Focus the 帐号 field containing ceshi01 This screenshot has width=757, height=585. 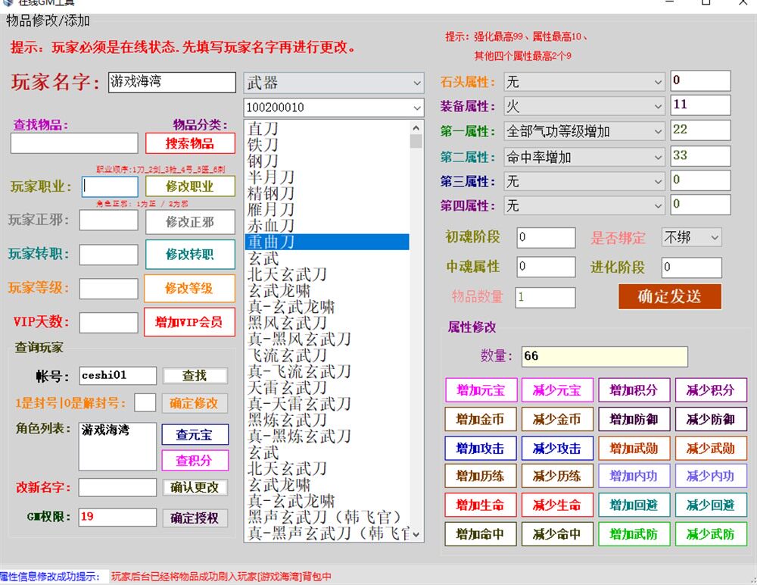point(117,376)
